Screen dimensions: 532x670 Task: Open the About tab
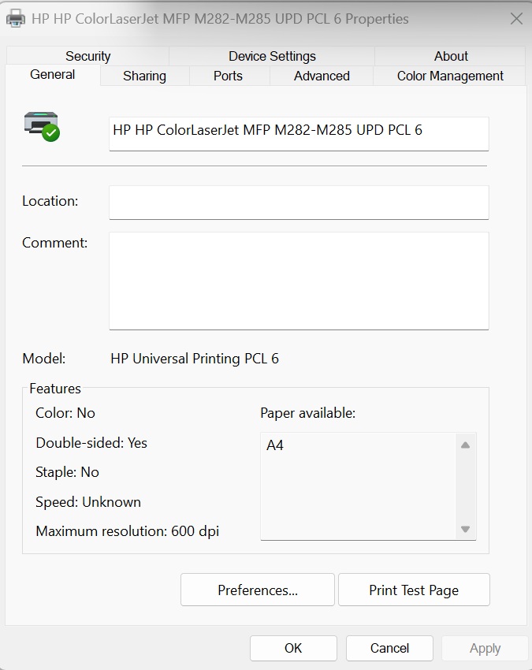pos(451,56)
